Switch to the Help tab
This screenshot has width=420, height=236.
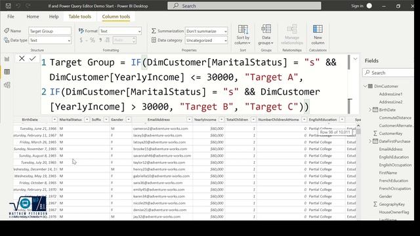[54, 16]
